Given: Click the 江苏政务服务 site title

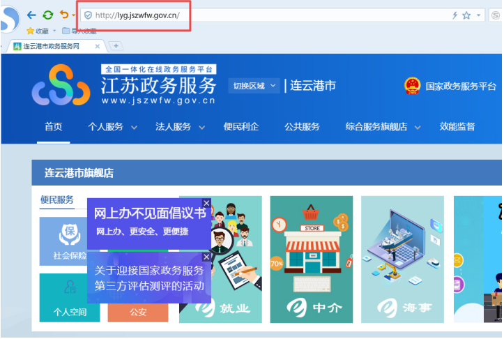Looking at the screenshot, I should click(x=158, y=86).
